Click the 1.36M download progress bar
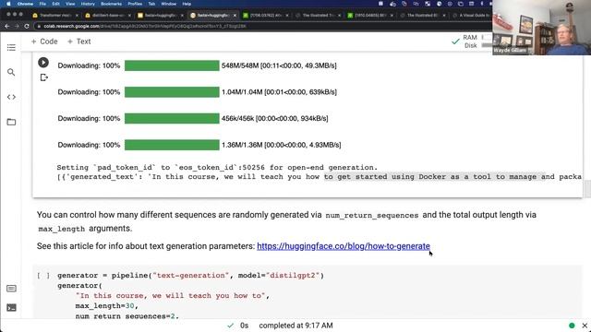This screenshot has width=591, height=332. click(172, 145)
